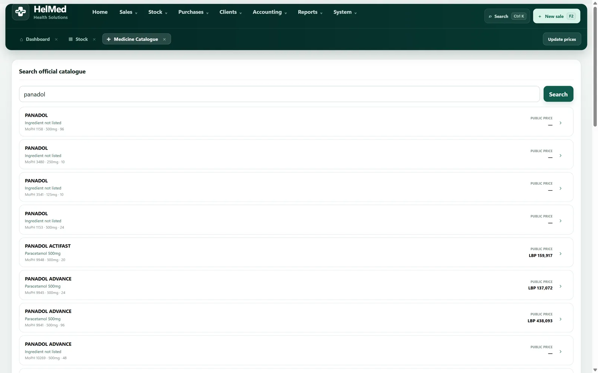598x373 pixels.
Task: Open the PANADOL MoPH 3480 row arrow
Action: (560, 156)
